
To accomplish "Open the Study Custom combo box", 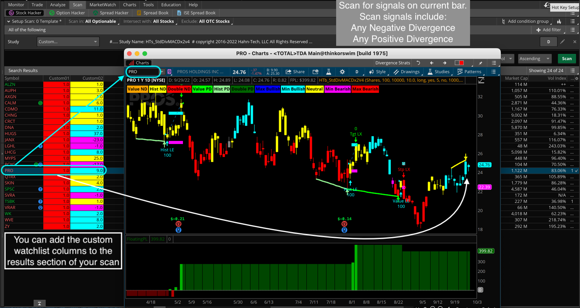I will pos(68,42).
